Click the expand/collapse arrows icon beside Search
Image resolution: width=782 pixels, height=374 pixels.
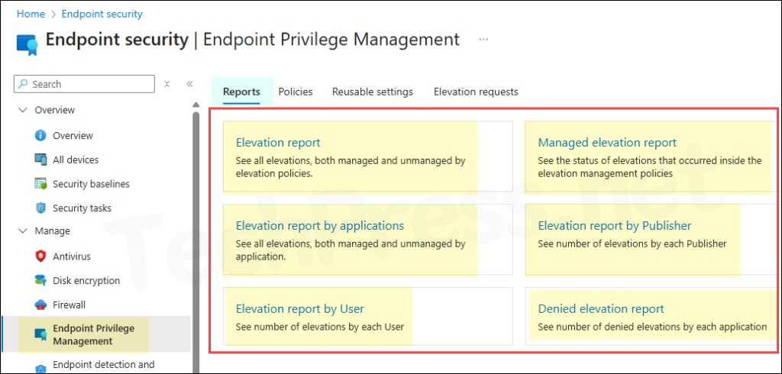[x=167, y=84]
